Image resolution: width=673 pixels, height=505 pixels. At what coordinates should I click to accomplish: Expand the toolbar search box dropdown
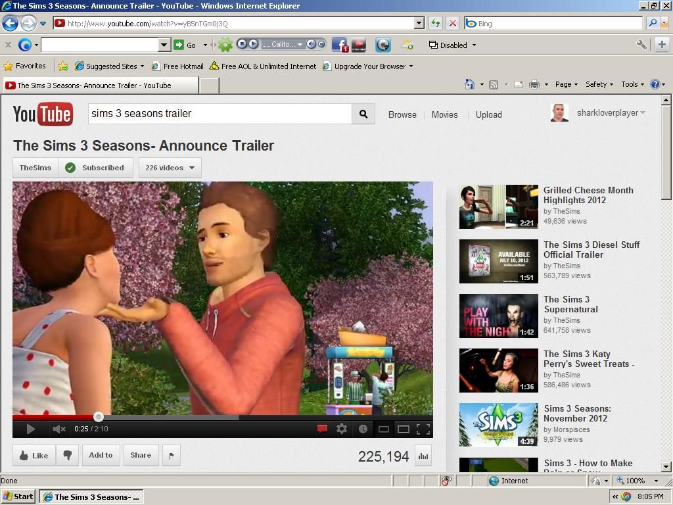pyautogui.click(x=164, y=45)
